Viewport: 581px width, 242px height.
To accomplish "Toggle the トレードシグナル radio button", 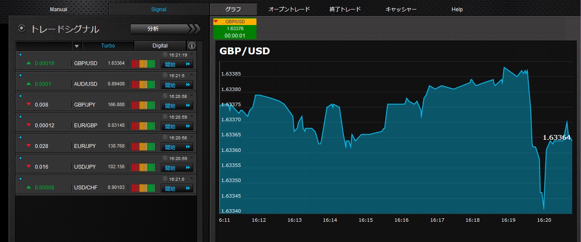I will tap(22, 28).
